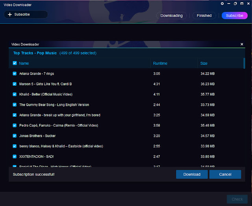This screenshot has width=252, height=206.
Task: Select 'benny blanco, Halsey & Khalid – Eastside' title
Action: point(61,146)
